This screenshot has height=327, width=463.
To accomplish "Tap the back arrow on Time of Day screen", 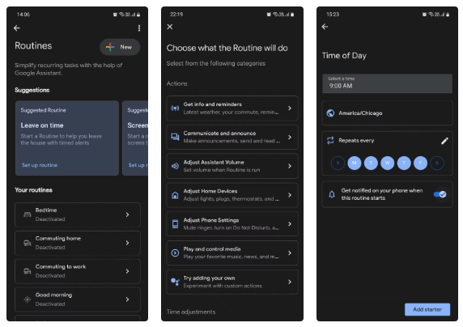I will tap(325, 27).
